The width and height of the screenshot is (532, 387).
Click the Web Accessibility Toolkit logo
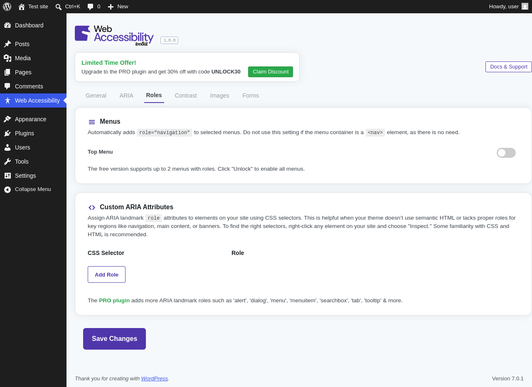(114, 35)
